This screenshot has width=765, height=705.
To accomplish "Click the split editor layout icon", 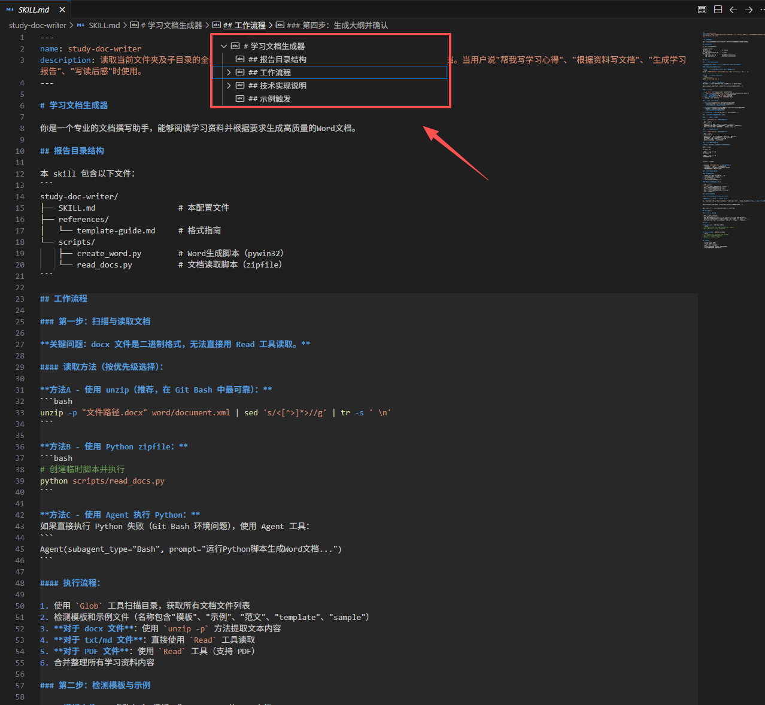I will coord(718,10).
